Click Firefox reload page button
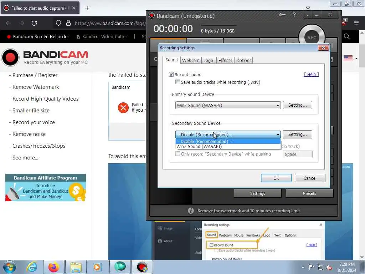Screen dimensions: 365x274 tap(34, 23)
